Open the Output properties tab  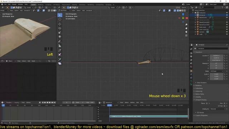pos(191,57)
